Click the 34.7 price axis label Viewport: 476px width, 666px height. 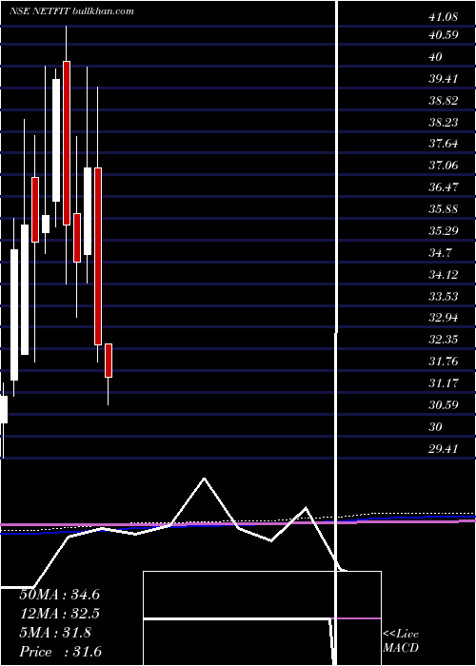click(x=440, y=253)
